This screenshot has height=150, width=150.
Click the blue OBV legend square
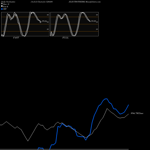click(x=2, y=9)
